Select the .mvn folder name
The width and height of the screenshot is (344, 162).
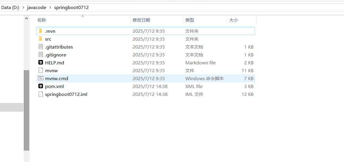[50, 31]
